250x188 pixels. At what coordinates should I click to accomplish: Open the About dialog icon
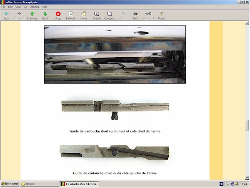(161, 14)
